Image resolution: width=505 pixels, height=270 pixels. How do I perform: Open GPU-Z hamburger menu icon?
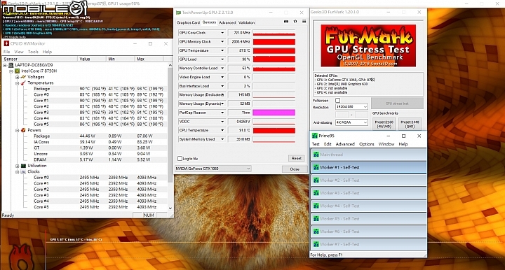pyautogui.click(x=304, y=22)
